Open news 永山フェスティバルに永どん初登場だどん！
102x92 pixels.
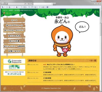(x=61, y=64)
